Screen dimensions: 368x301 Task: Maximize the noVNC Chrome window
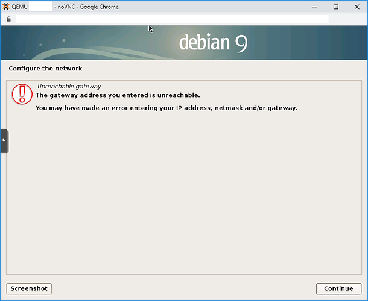point(336,7)
